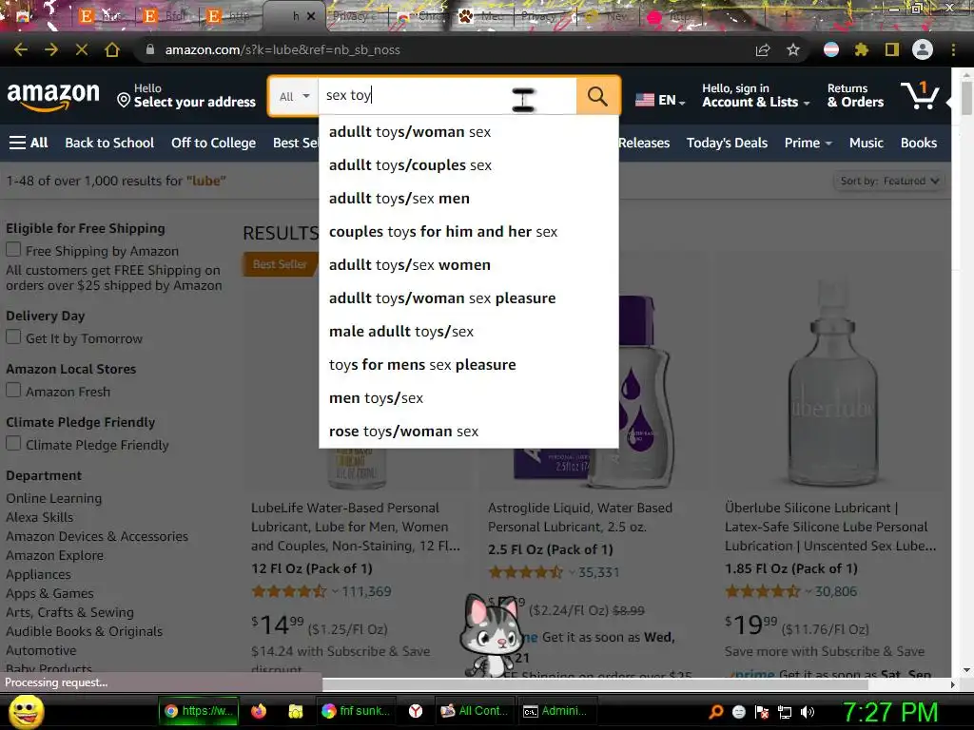Stop the page from loading
Image resolution: width=974 pixels, height=730 pixels.
click(82, 49)
